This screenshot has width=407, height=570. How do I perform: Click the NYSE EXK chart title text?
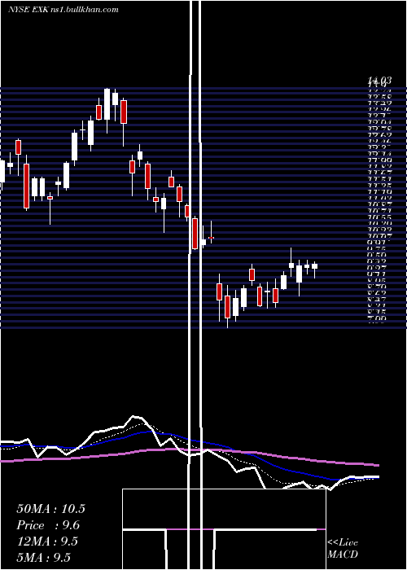[x=63, y=9]
